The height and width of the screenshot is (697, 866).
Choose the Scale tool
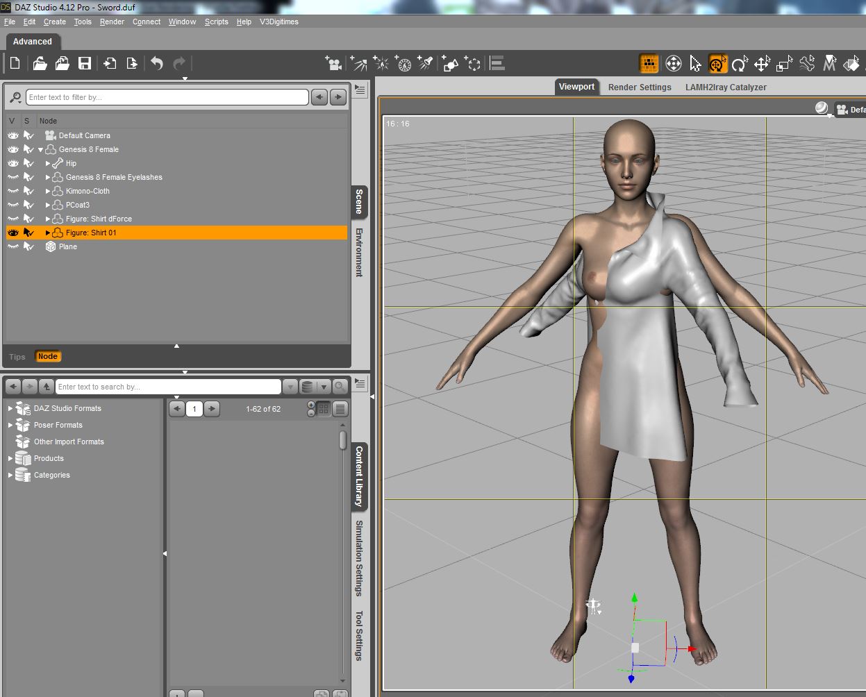click(784, 64)
